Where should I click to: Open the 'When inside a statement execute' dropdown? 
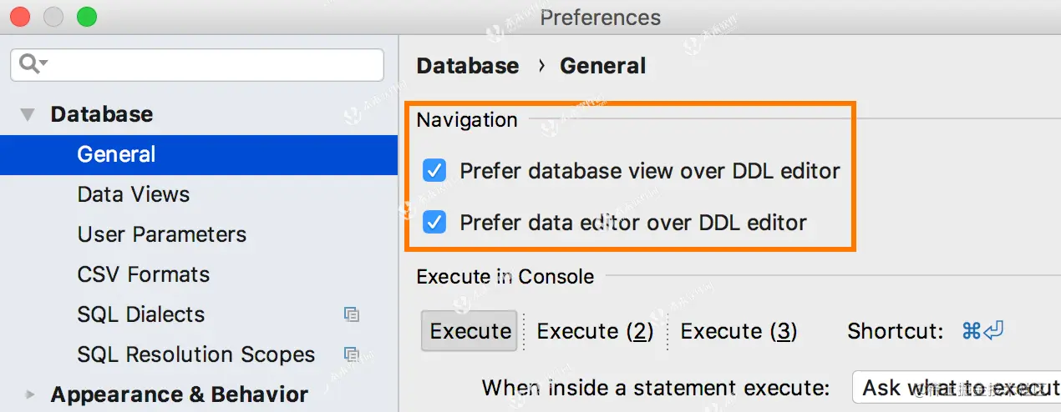coord(955,388)
